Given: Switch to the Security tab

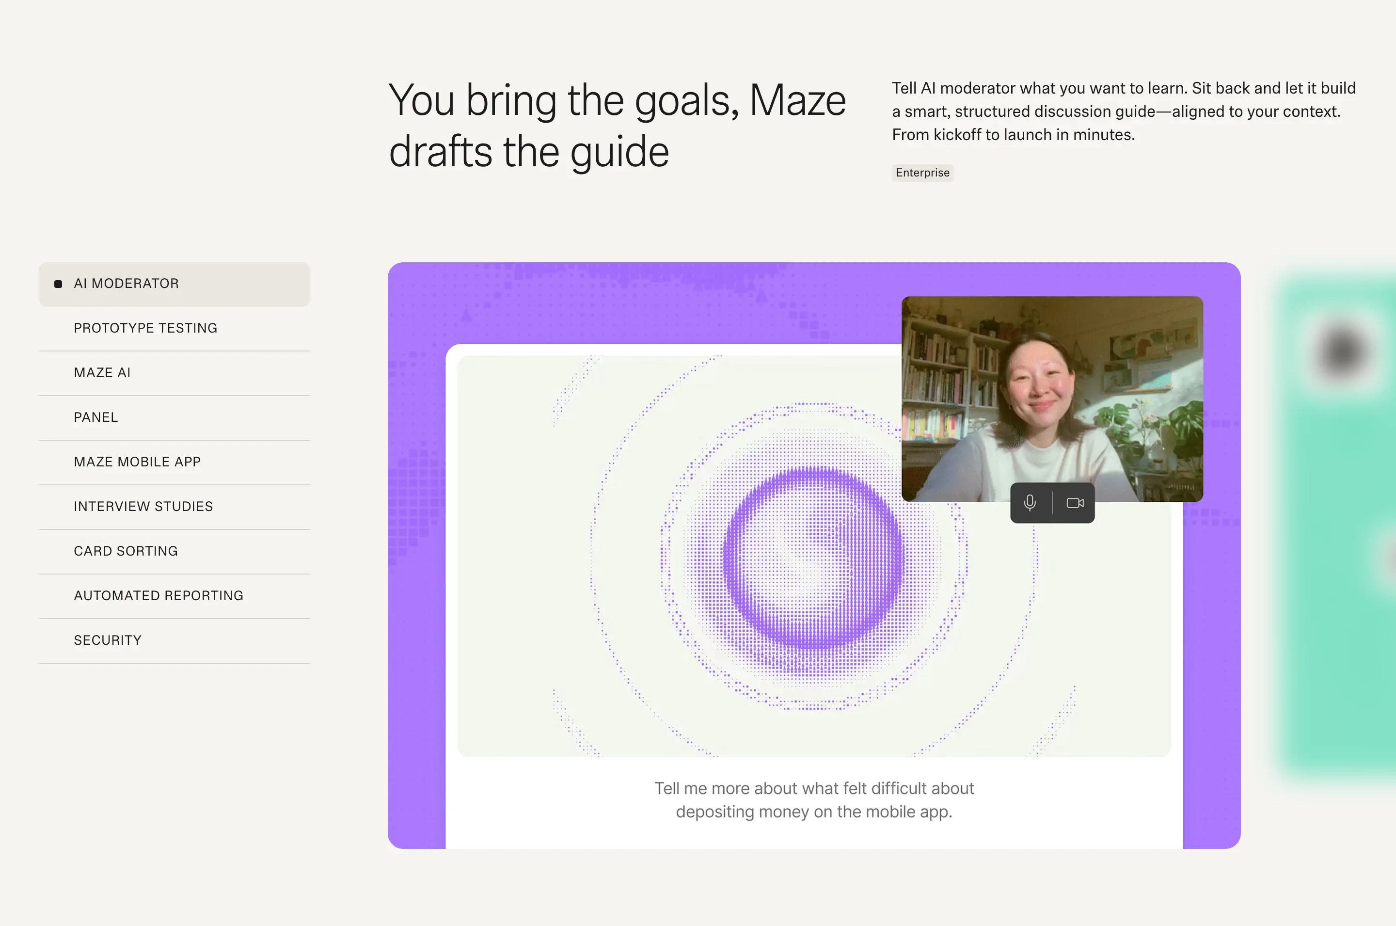Looking at the screenshot, I should (x=174, y=641).
